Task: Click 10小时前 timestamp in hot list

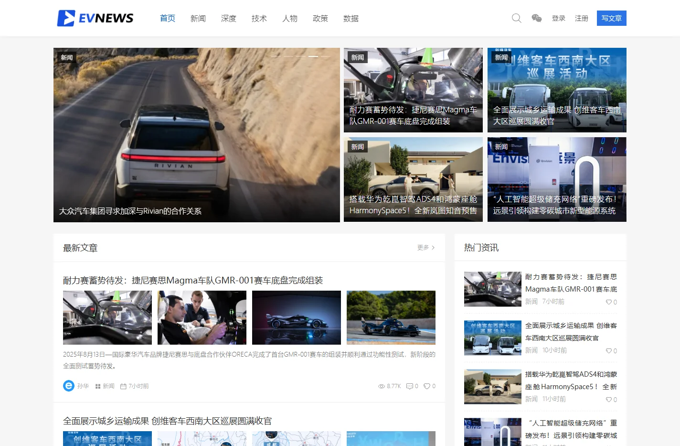Action: click(x=554, y=350)
